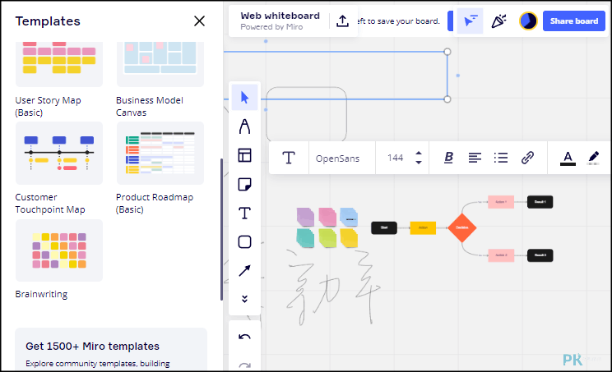Click the Web whiteboard title

pyautogui.click(x=280, y=16)
